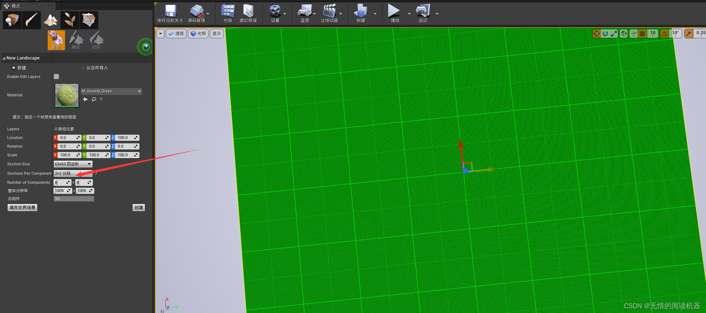Open the Section Size 63x63 dropdown
Viewport: 706px width, 313px height.
[x=73, y=164]
